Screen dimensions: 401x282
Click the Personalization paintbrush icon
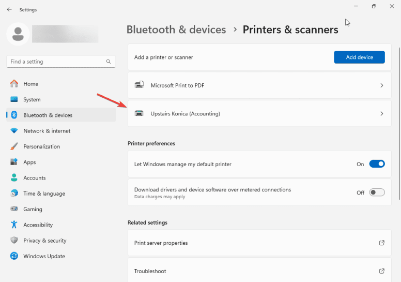pos(14,146)
